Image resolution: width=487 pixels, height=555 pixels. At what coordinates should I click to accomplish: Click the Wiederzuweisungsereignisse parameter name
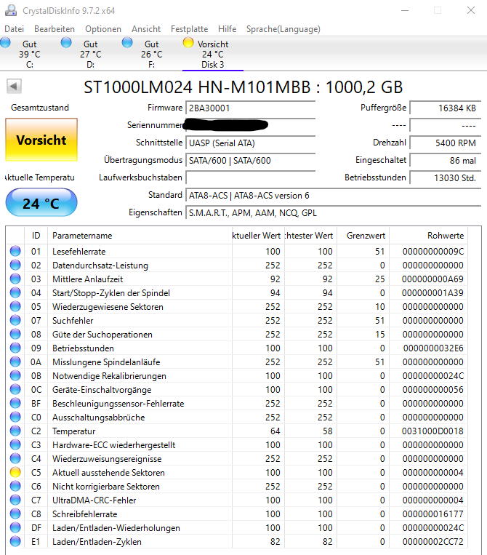(x=107, y=459)
